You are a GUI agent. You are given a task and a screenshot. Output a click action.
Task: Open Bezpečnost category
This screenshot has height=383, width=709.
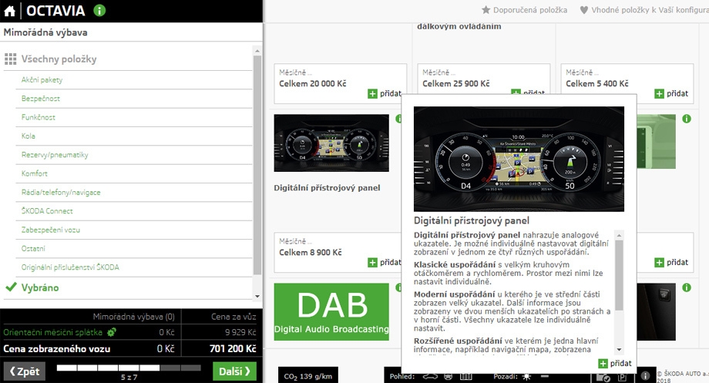[41, 98]
